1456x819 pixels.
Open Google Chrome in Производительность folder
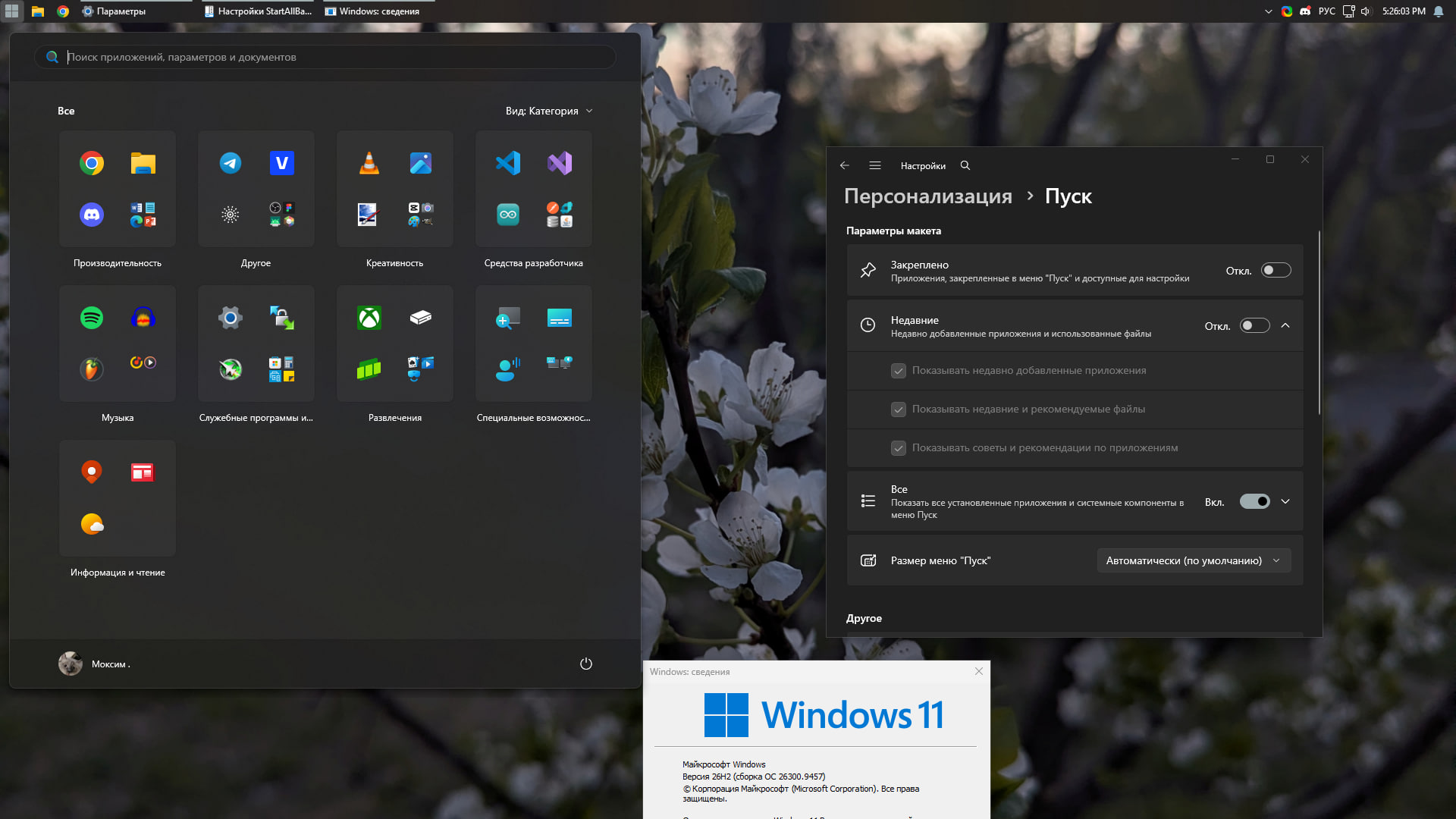pyautogui.click(x=92, y=163)
